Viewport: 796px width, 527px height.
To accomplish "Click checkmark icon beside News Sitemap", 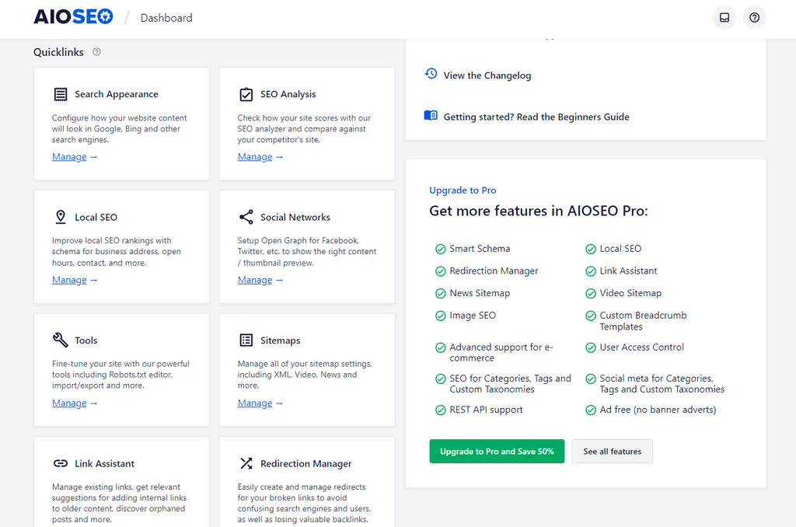I will click(x=440, y=294).
